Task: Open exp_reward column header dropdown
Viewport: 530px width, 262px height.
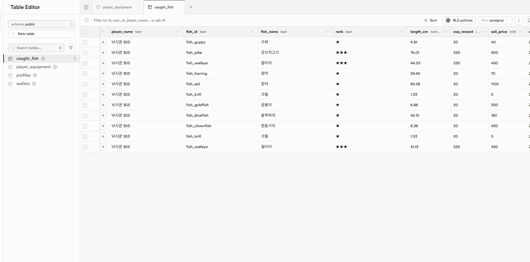Action: click(483, 32)
